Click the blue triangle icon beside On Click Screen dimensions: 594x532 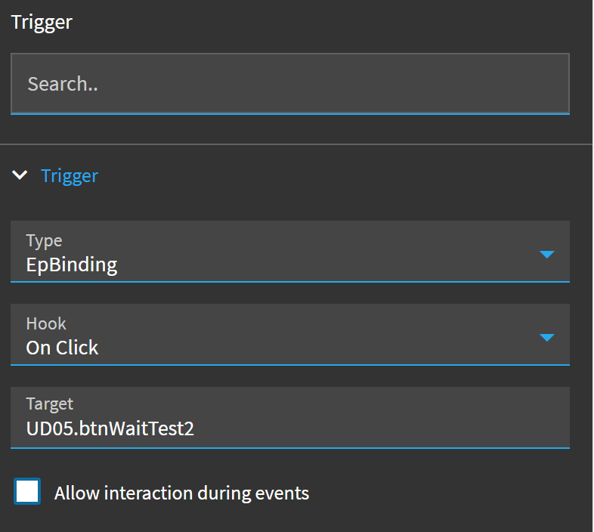(546, 337)
